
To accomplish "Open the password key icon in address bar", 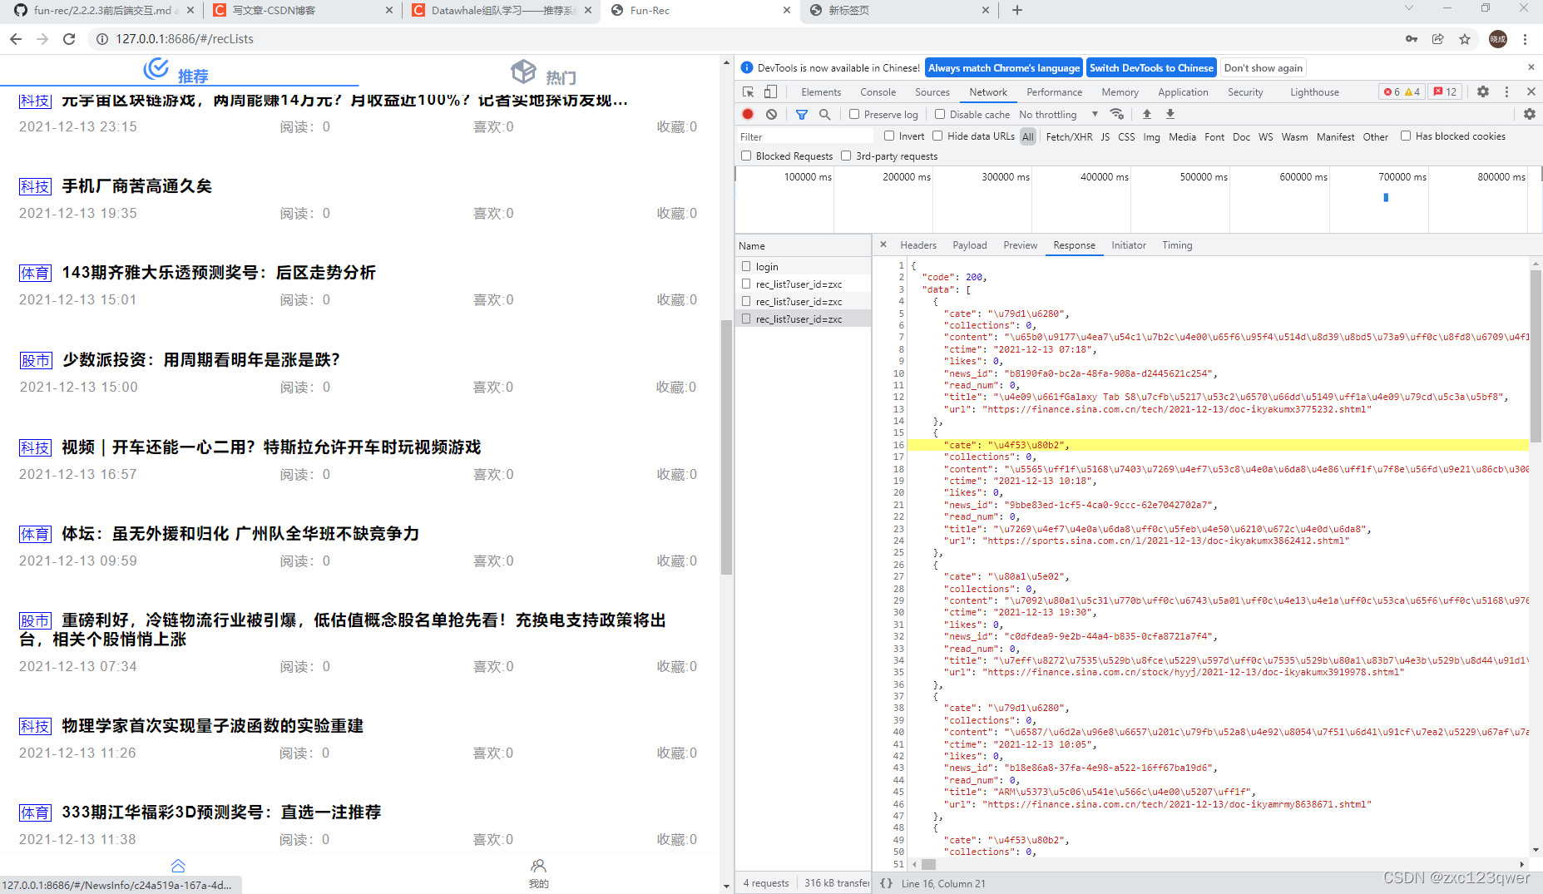I will click(x=1412, y=39).
